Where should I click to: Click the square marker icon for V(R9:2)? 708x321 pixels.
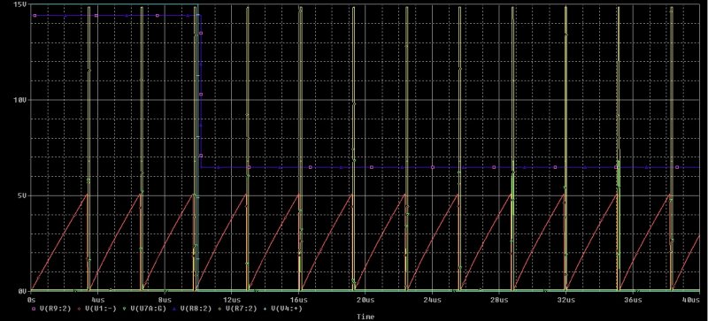(x=34, y=309)
